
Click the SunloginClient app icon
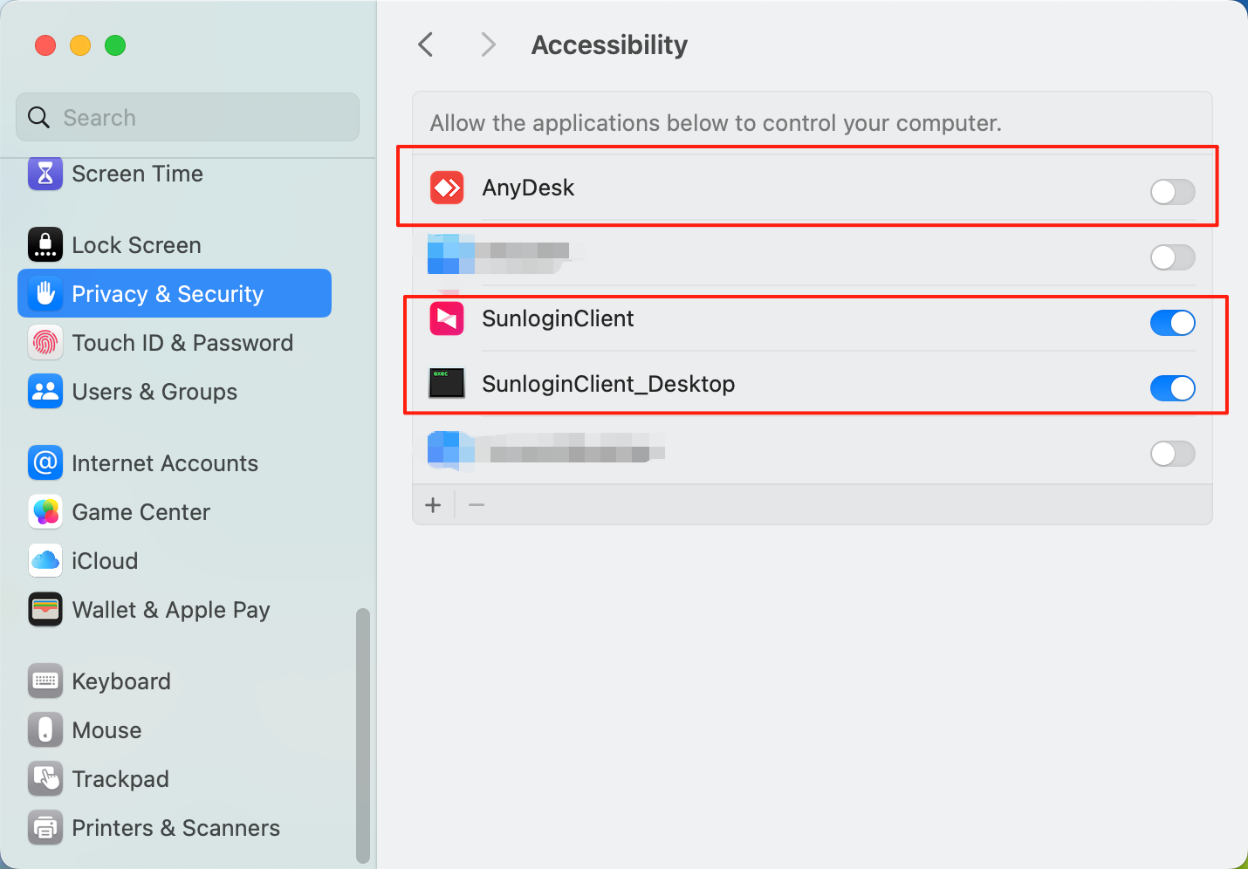[446, 318]
